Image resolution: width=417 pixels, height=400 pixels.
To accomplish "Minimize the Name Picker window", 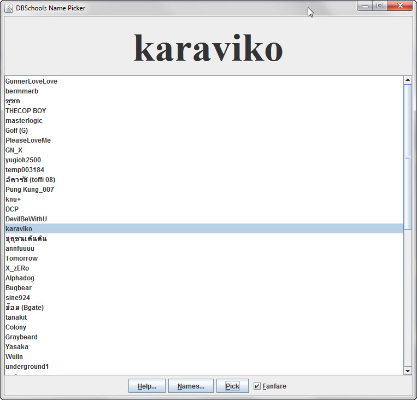I will [365, 6].
